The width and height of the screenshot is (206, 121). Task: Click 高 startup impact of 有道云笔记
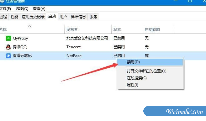click(x=147, y=56)
